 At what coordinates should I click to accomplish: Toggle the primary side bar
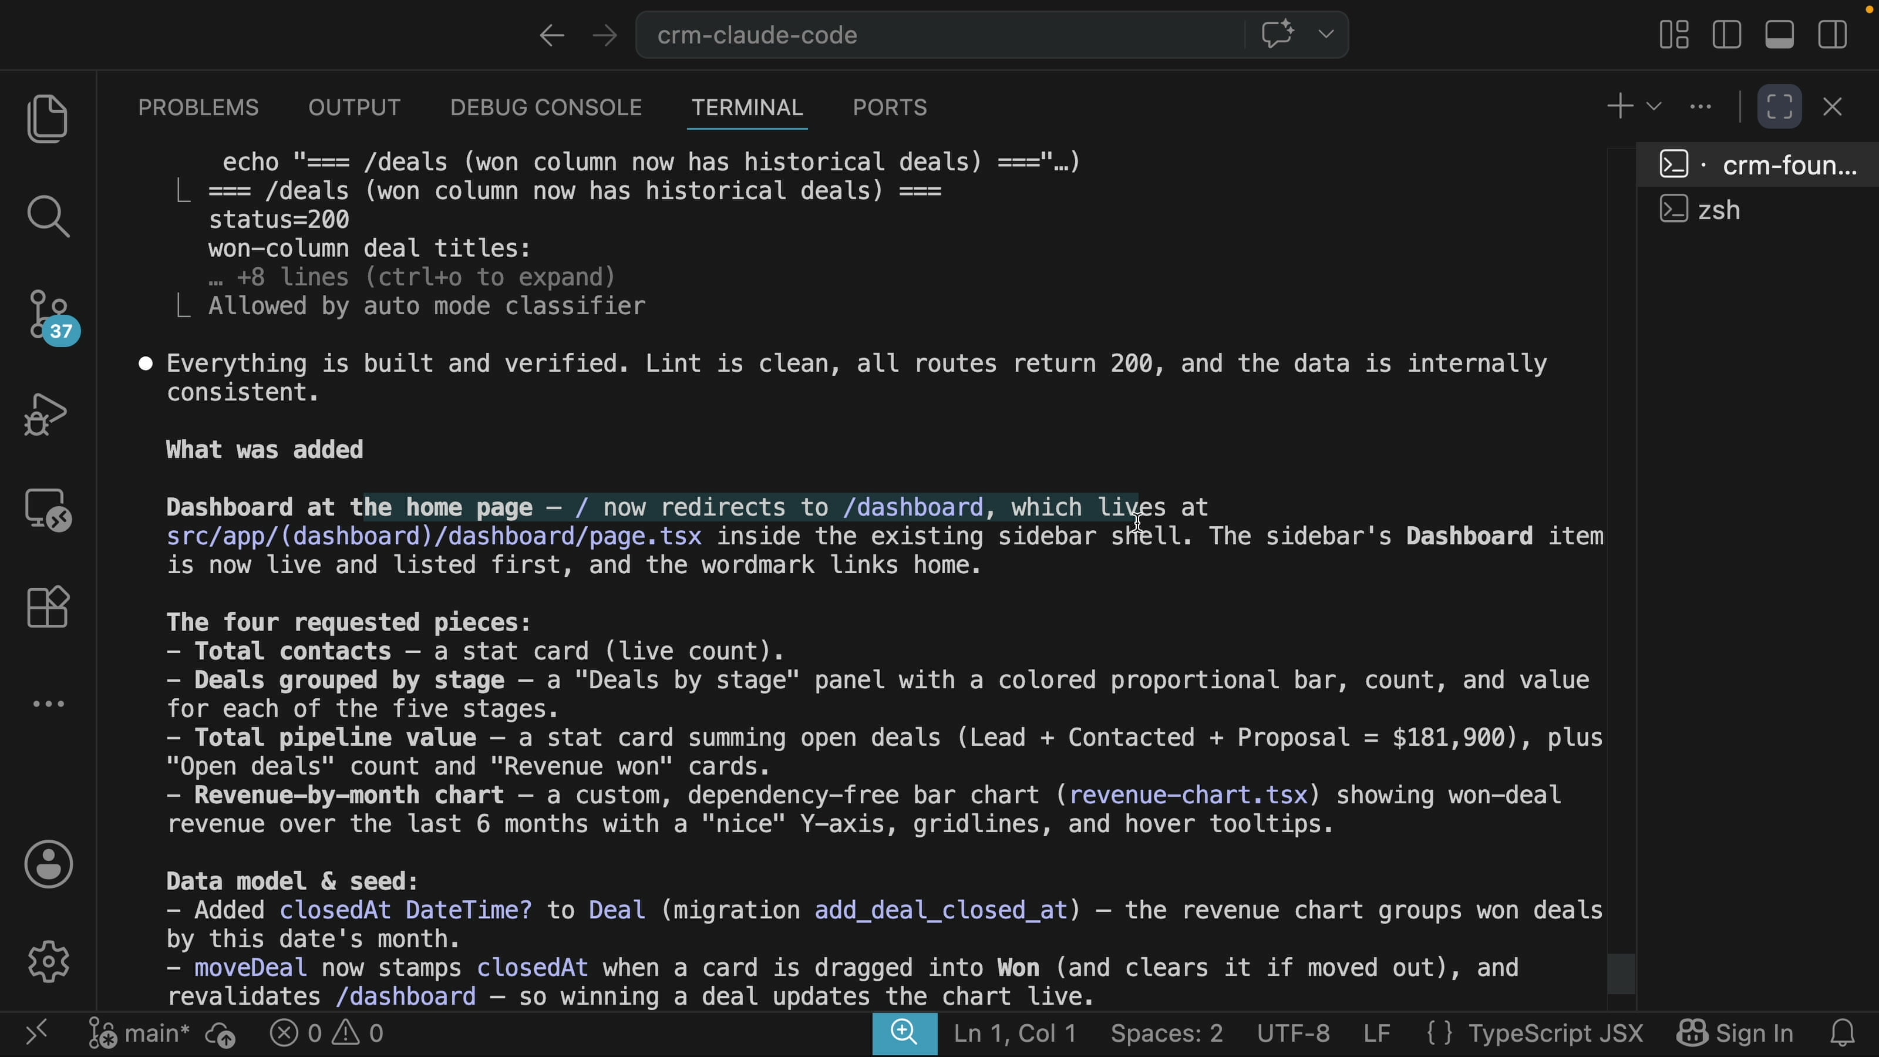[x=1726, y=34]
